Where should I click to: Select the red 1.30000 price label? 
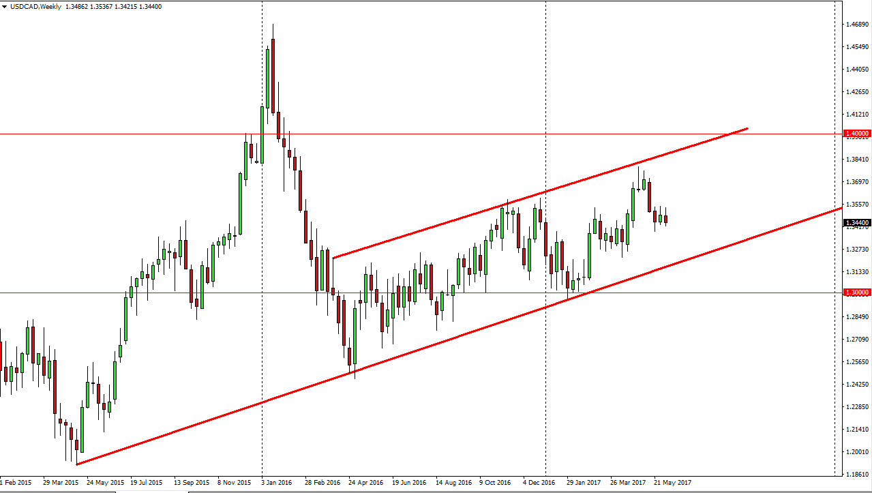click(x=857, y=293)
